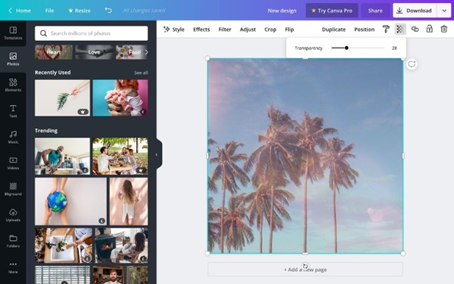Image resolution: width=454 pixels, height=284 pixels.
Task: Click the copy style paint roller icon
Action: [386, 29]
